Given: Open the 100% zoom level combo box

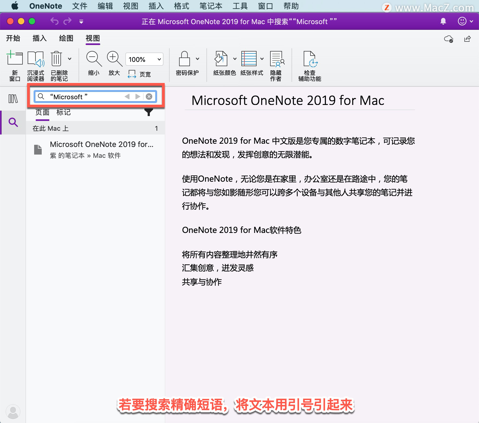Looking at the screenshot, I should coord(144,59).
